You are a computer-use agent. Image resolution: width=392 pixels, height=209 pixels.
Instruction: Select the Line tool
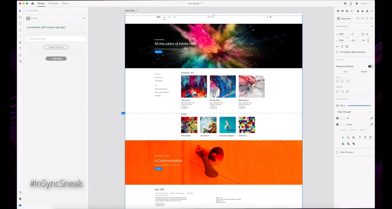(x=20, y=36)
